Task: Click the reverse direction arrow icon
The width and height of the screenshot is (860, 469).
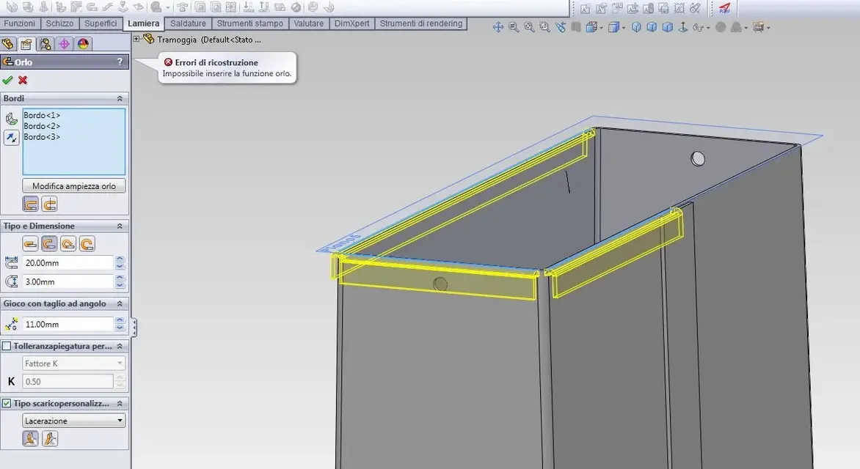Action: (12, 138)
